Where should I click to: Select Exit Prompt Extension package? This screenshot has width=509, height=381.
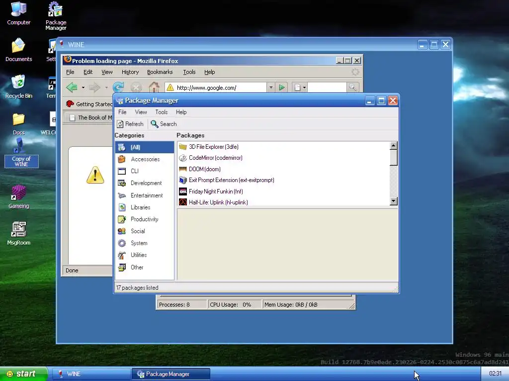tap(283, 180)
